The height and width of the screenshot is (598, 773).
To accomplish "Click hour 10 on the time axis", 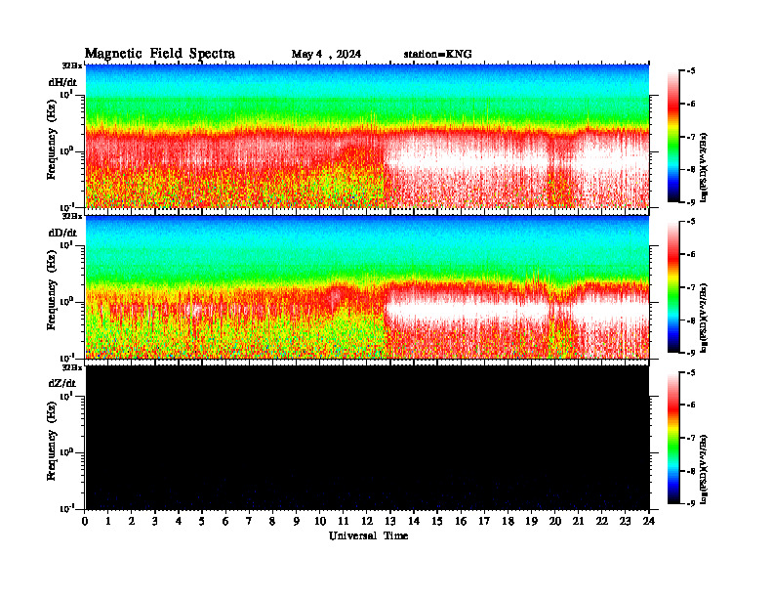I will click(x=320, y=522).
